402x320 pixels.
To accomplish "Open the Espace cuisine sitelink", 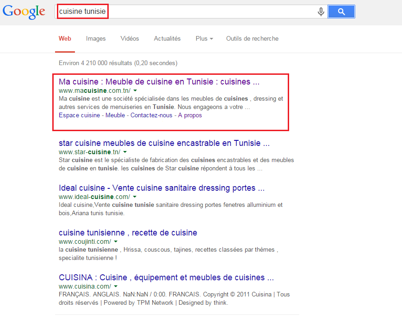I will pos(79,115).
